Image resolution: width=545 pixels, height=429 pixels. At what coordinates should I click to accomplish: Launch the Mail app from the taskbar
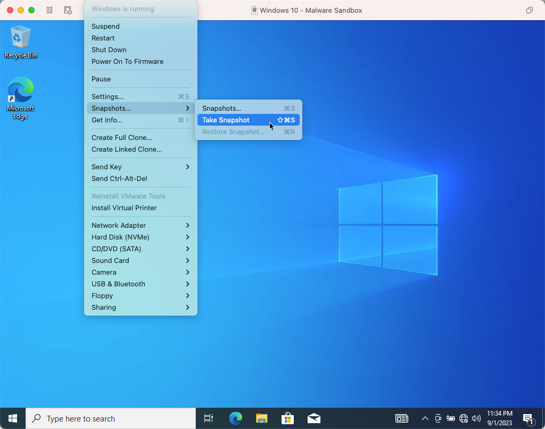point(313,418)
